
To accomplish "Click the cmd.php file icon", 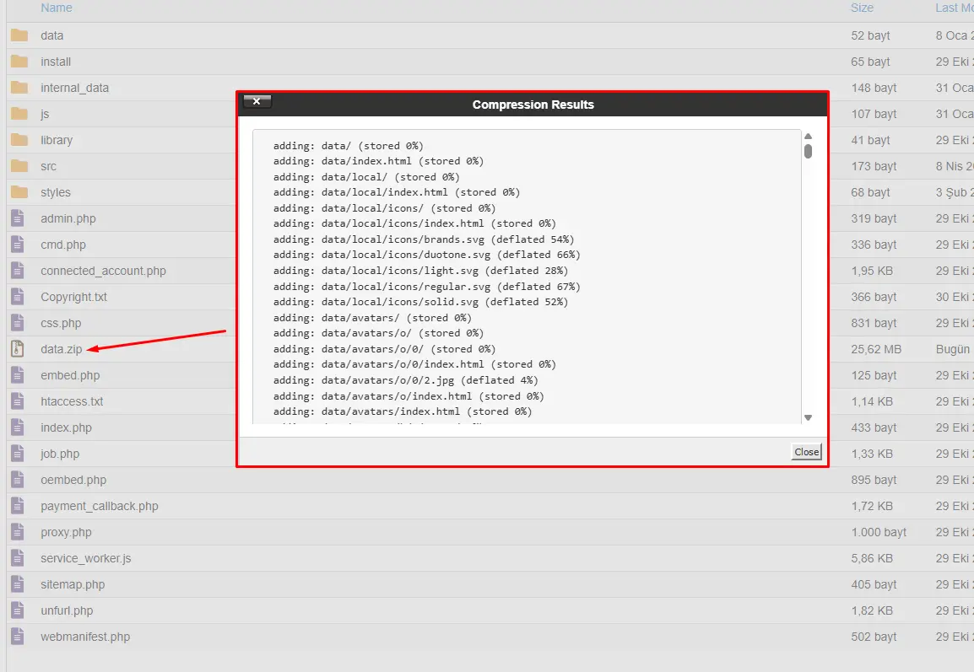I will 18,244.
